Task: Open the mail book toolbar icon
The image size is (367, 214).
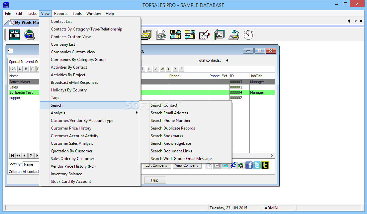Action: (219, 35)
